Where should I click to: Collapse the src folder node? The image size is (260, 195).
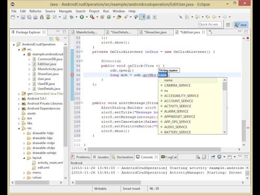(x=19, y=50)
